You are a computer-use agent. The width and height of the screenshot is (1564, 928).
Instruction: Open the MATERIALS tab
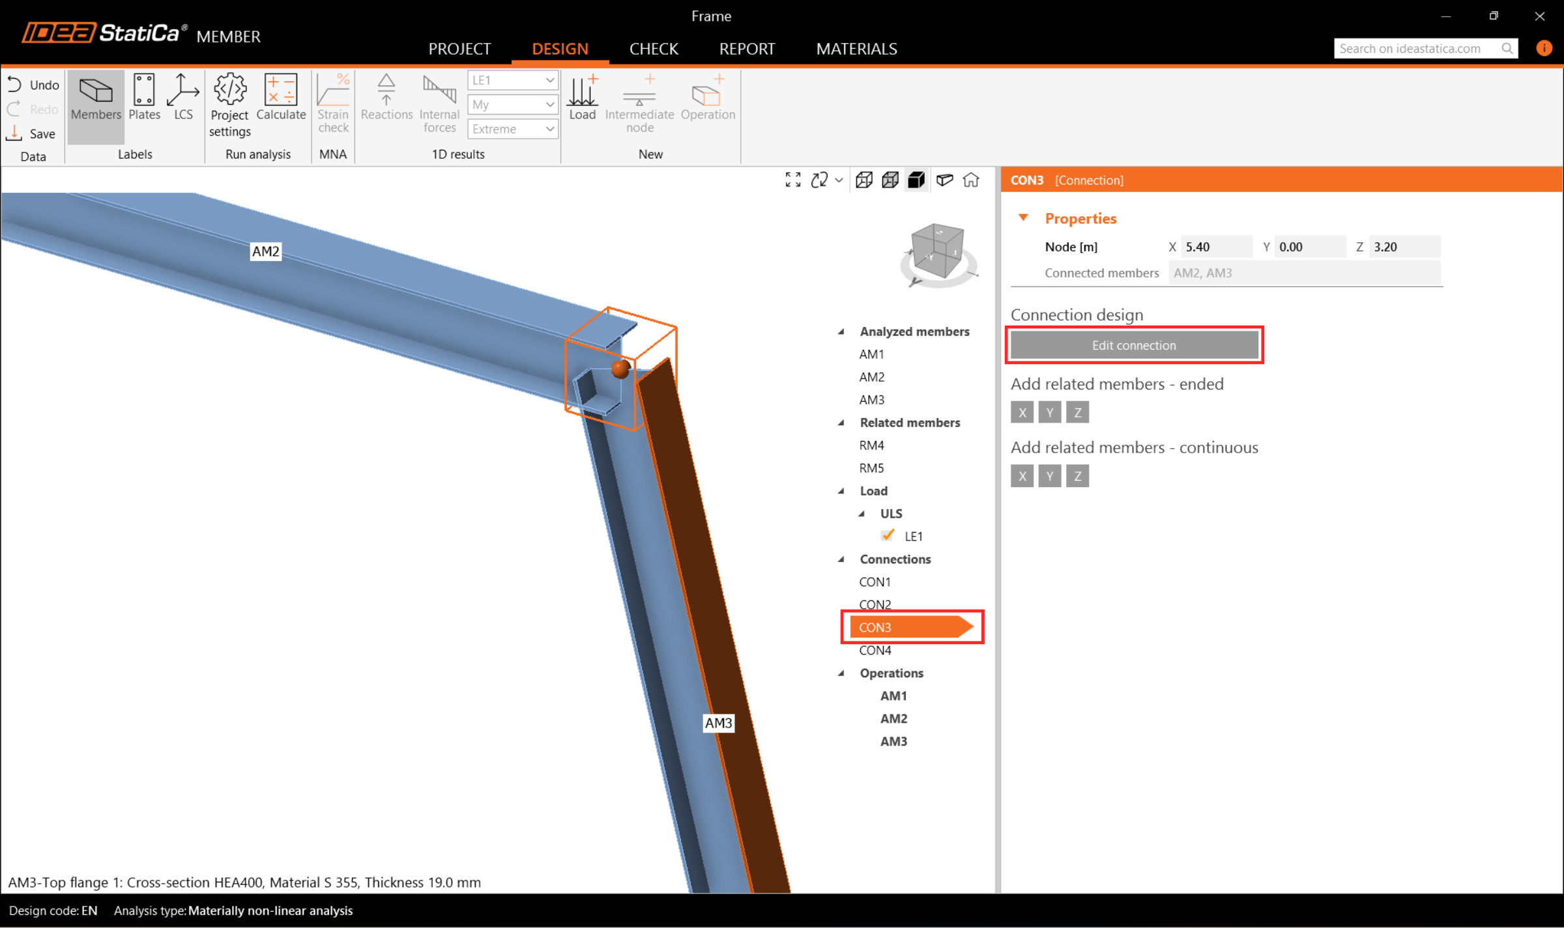[856, 49]
